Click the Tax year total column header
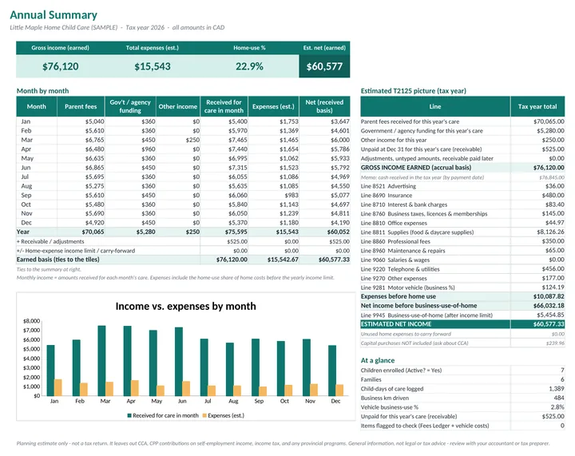This screenshot has height=456, width=575. 537,106
